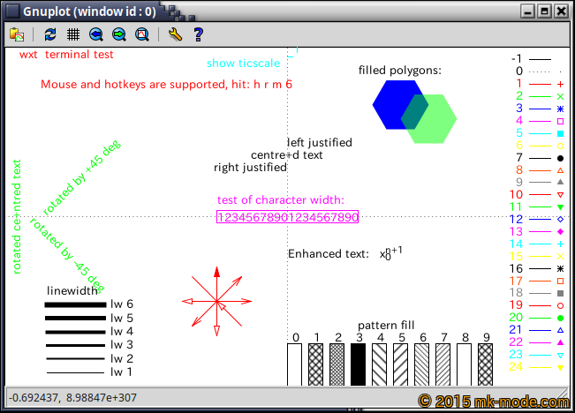Open terminal configuration with wrench icon
Viewport: 575px width, 413px height.
click(x=175, y=34)
